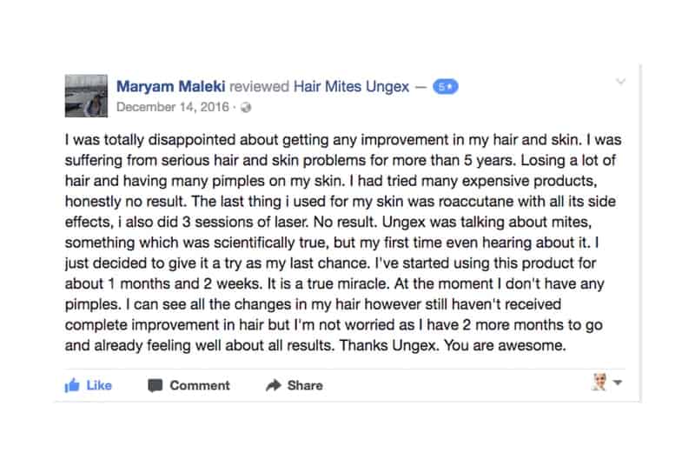Click the Share arrow icon

274,385
